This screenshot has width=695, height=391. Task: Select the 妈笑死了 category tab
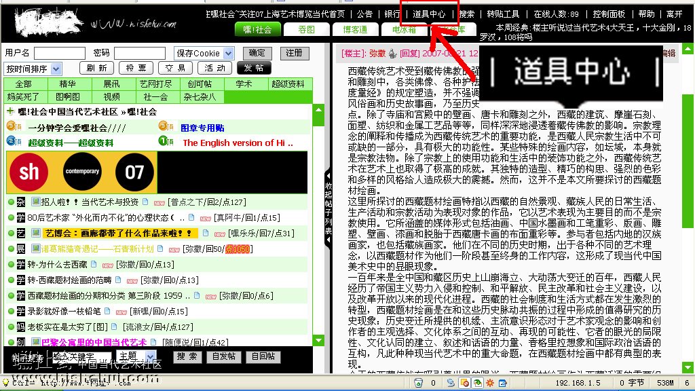pyautogui.click(x=24, y=96)
